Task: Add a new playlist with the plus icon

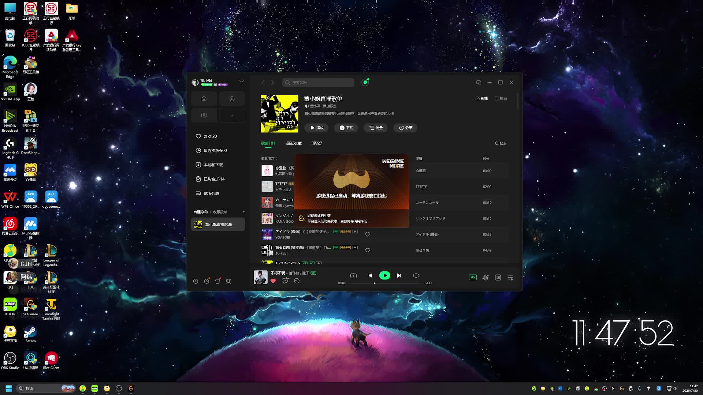Action: pos(243,212)
